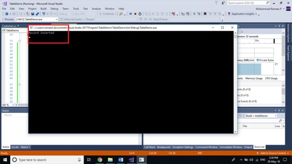The height and width of the screenshot is (164, 292).
Task: Restart the debugging session icon
Action: (140, 14)
